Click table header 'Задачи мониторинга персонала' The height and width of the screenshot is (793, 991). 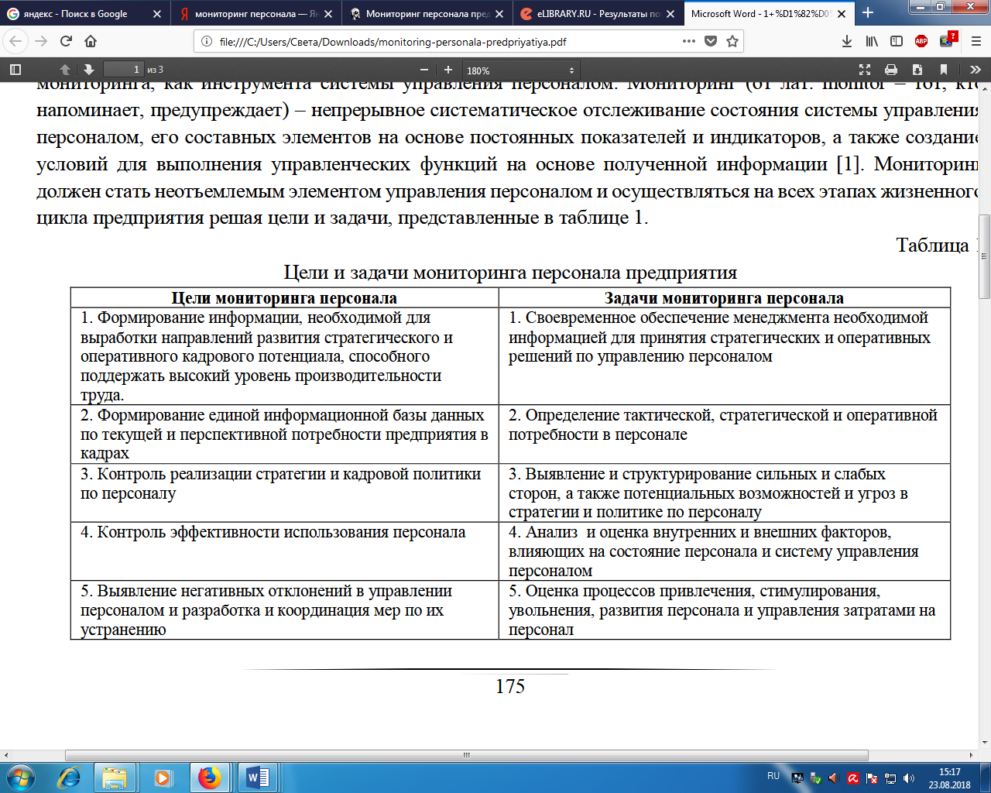click(x=724, y=298)
